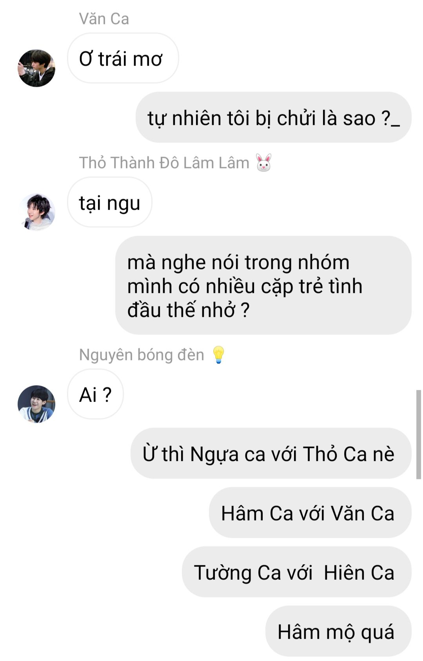Click the sender name 'Thỏ Thành Đô Lâm Lâm'
This screenshot has width=423, height=661.
[164, 163]
